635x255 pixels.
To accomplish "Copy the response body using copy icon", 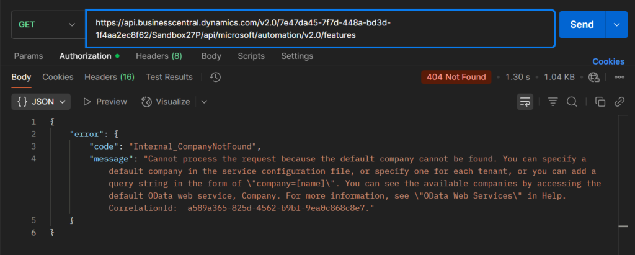I will point(600,101).
